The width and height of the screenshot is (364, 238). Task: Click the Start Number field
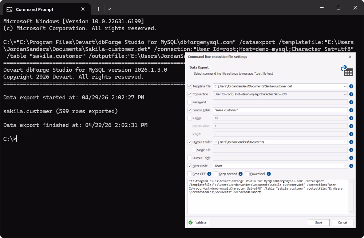[x=280, y=126]
